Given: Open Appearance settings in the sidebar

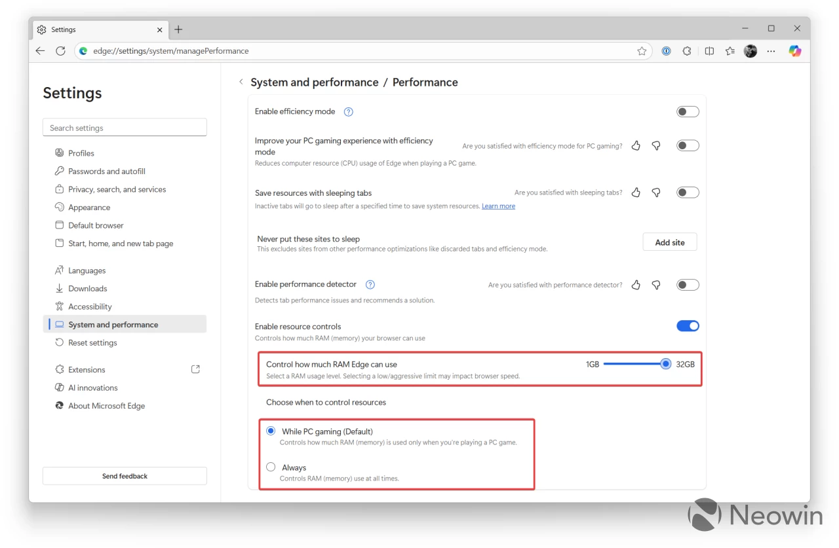Looking at the screenshot, I should (88, 207).
